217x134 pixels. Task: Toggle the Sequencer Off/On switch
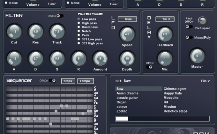pyautogui.click(x=52, y=80)
